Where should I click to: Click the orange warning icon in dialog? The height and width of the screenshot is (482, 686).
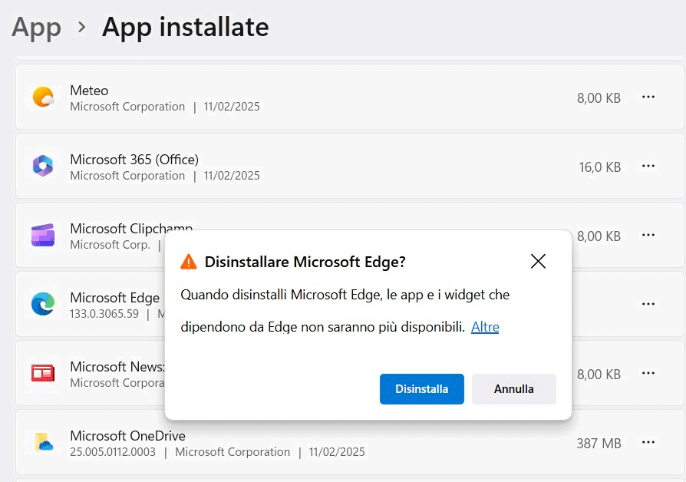(x=189, y=262)
